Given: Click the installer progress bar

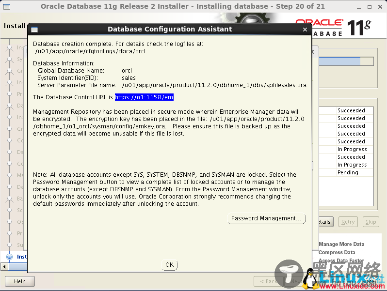Looking at the screenshot, I should coord(346,61).
